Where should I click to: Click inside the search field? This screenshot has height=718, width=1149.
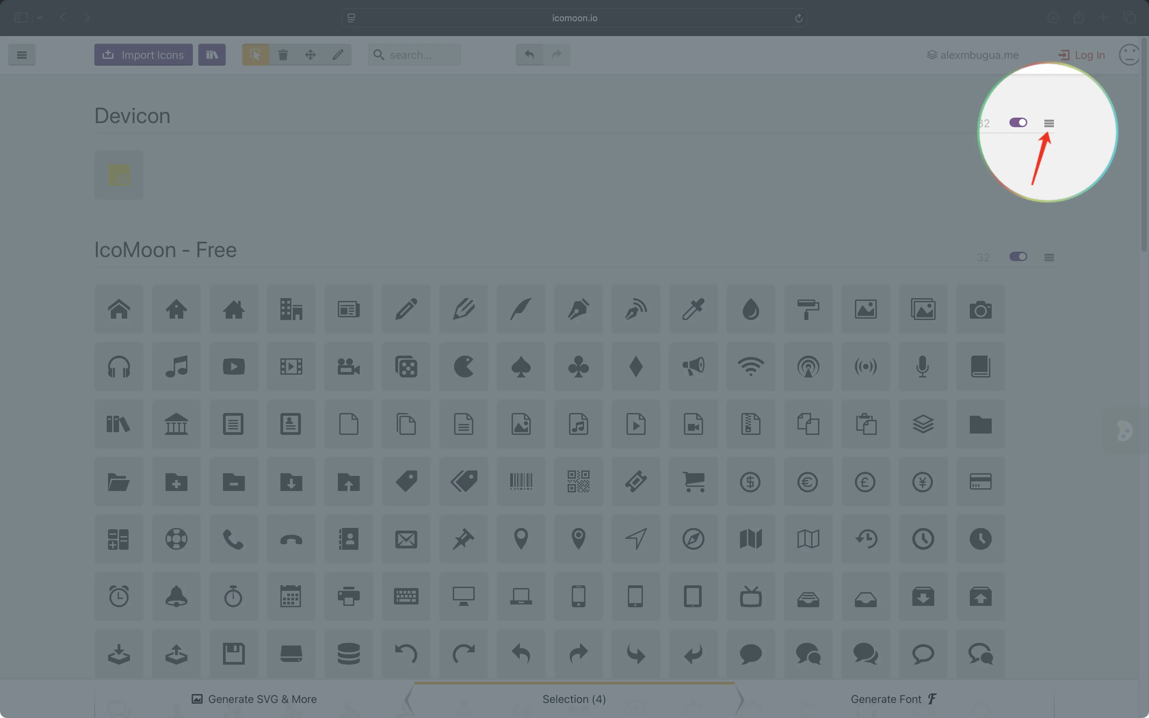[418, 55]
